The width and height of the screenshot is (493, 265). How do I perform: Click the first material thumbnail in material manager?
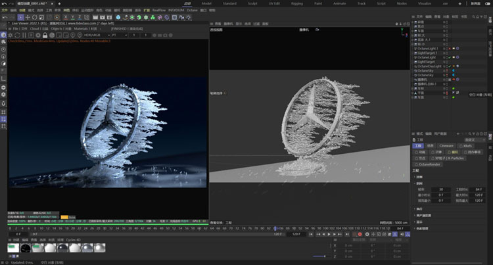pyautogui.click(x=12, y=247)
